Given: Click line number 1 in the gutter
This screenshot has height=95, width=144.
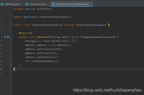Looking at the screenshot, I should point(2,9).
